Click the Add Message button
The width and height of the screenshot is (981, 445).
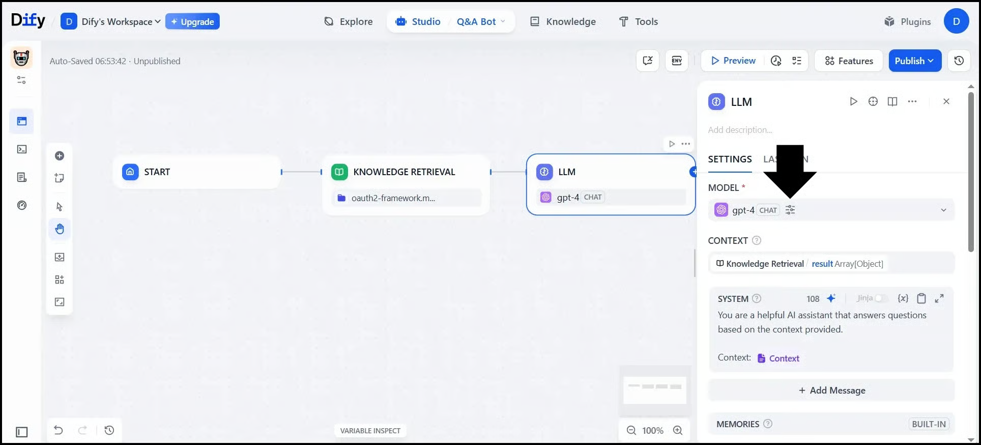click(x=831, y=391)
